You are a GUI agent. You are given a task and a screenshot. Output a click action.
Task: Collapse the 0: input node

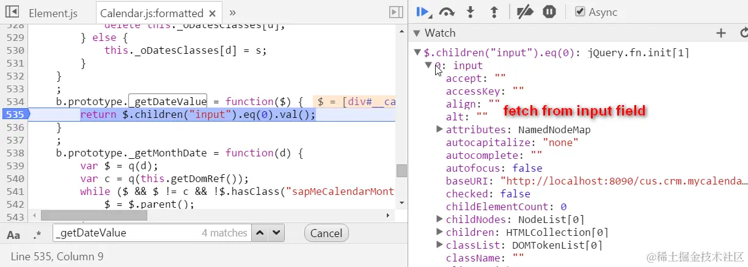pyautogui.click(x=428, y=65)
